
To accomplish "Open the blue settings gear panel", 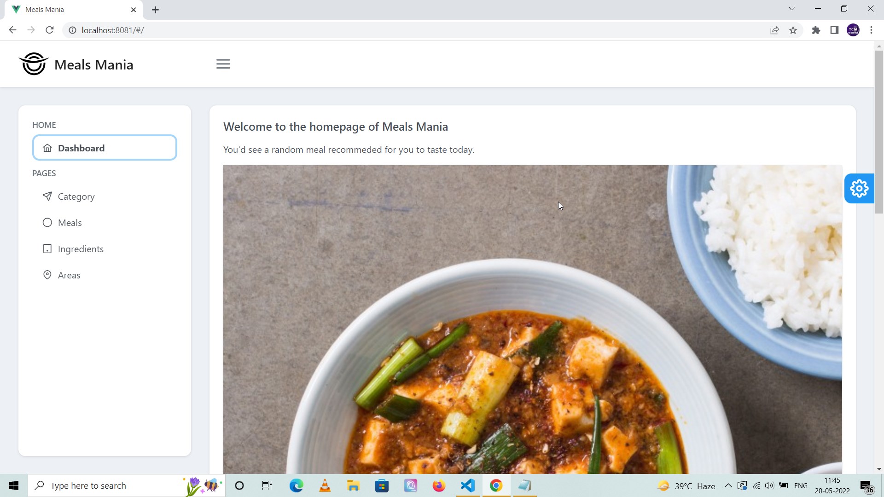I will pos(859,188).
